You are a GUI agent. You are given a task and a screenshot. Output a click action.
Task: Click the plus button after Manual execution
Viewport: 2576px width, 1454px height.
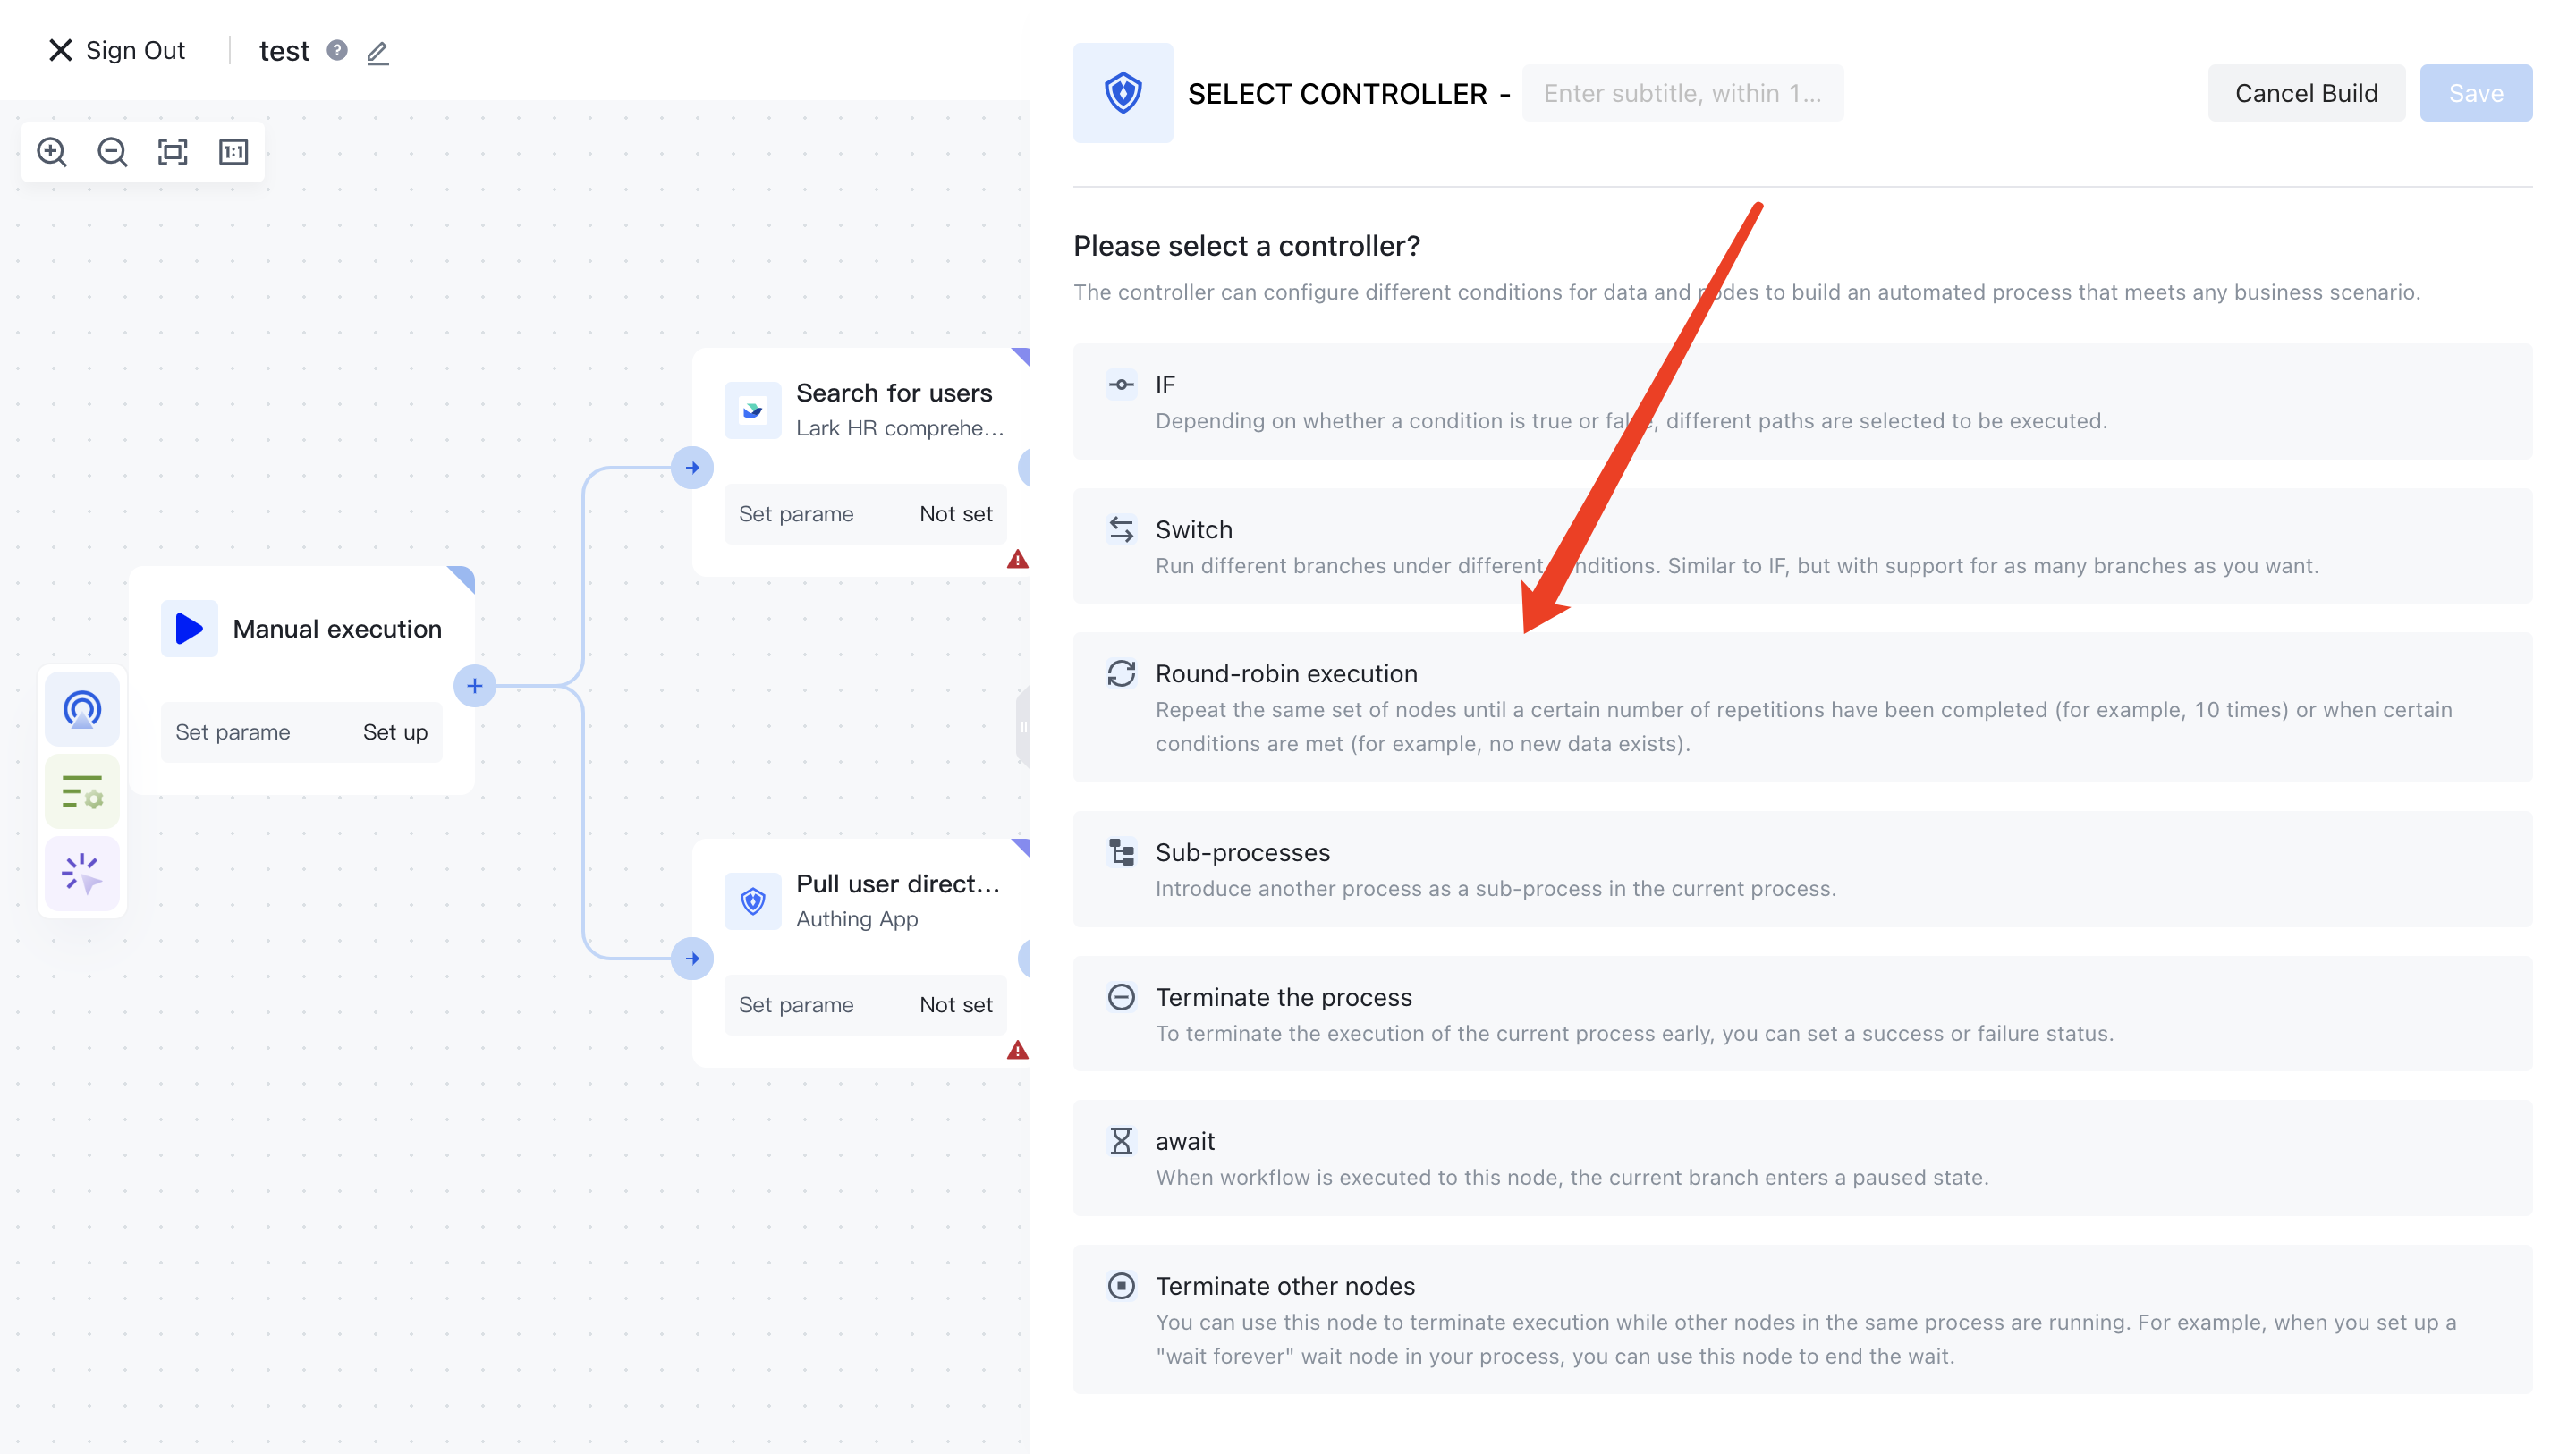point(475,686)
